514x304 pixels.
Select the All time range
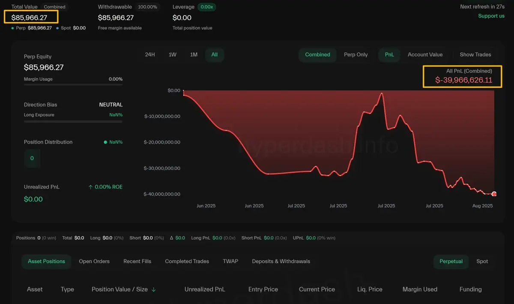[215, 54]
